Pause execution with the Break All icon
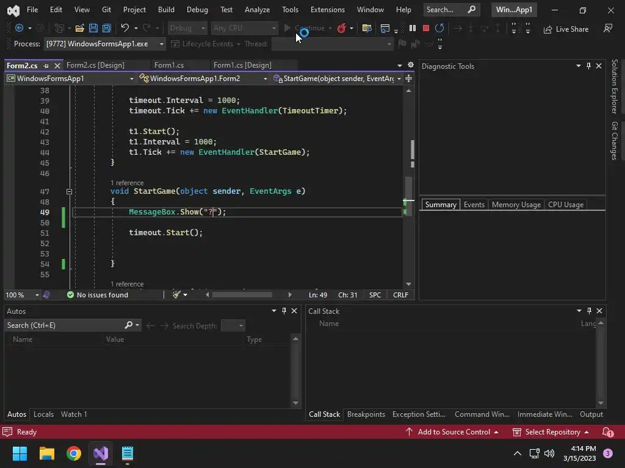The image size is (625, 468). point(413,28)
